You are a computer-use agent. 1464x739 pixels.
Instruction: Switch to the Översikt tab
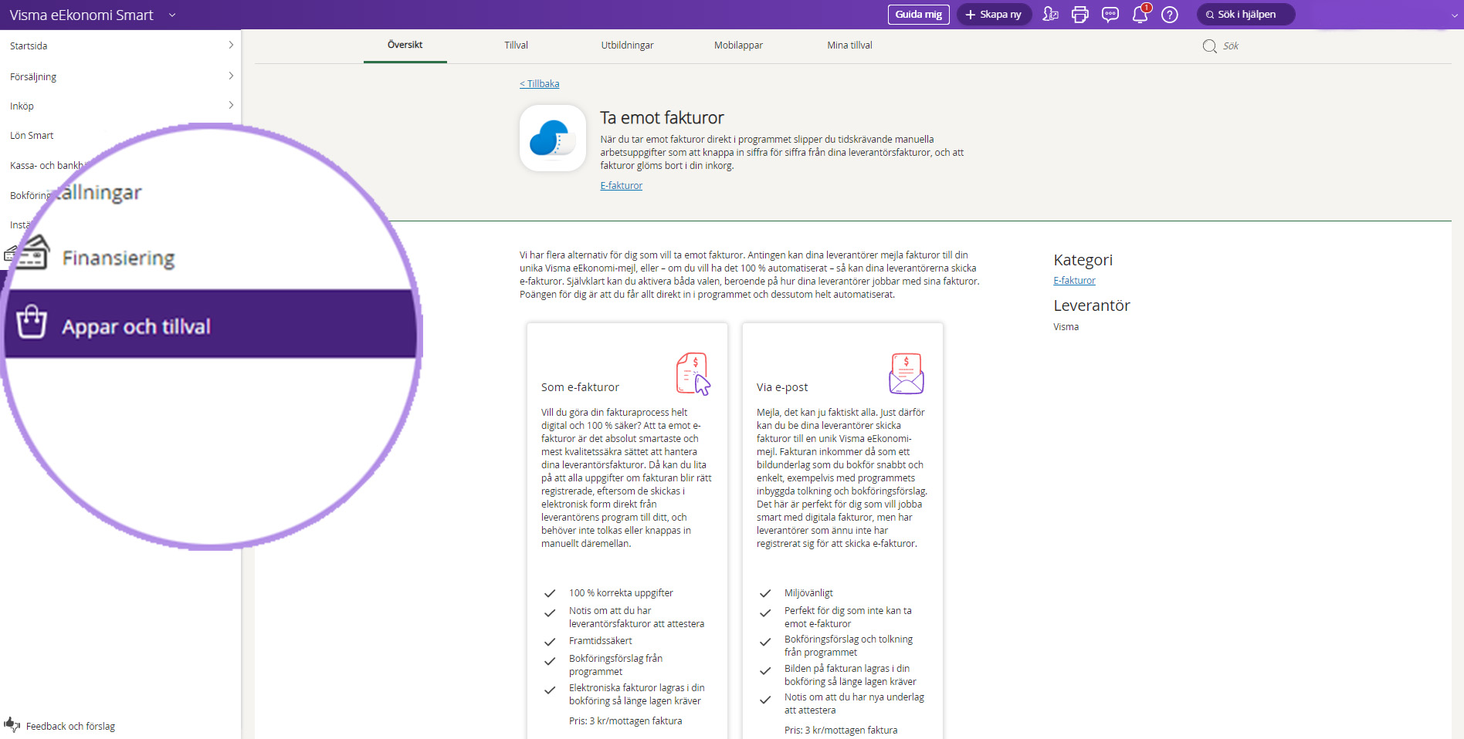point(405,46)
